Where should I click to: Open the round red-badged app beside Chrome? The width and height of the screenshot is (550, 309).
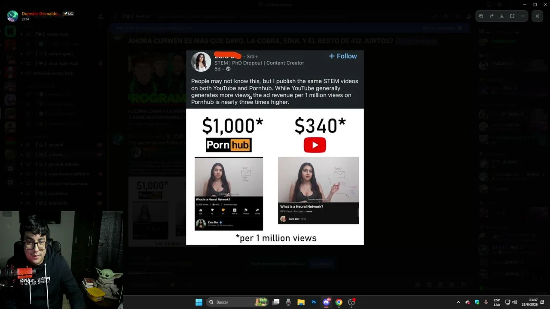click(x=351, y=302)
